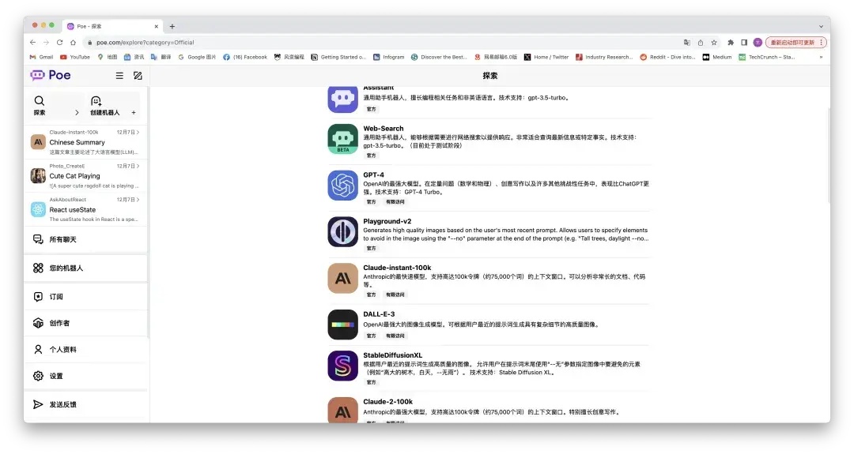Viewport: 854px width, 454px height.
Task: Click the browser back arrow
Action: tap(32, 43)
